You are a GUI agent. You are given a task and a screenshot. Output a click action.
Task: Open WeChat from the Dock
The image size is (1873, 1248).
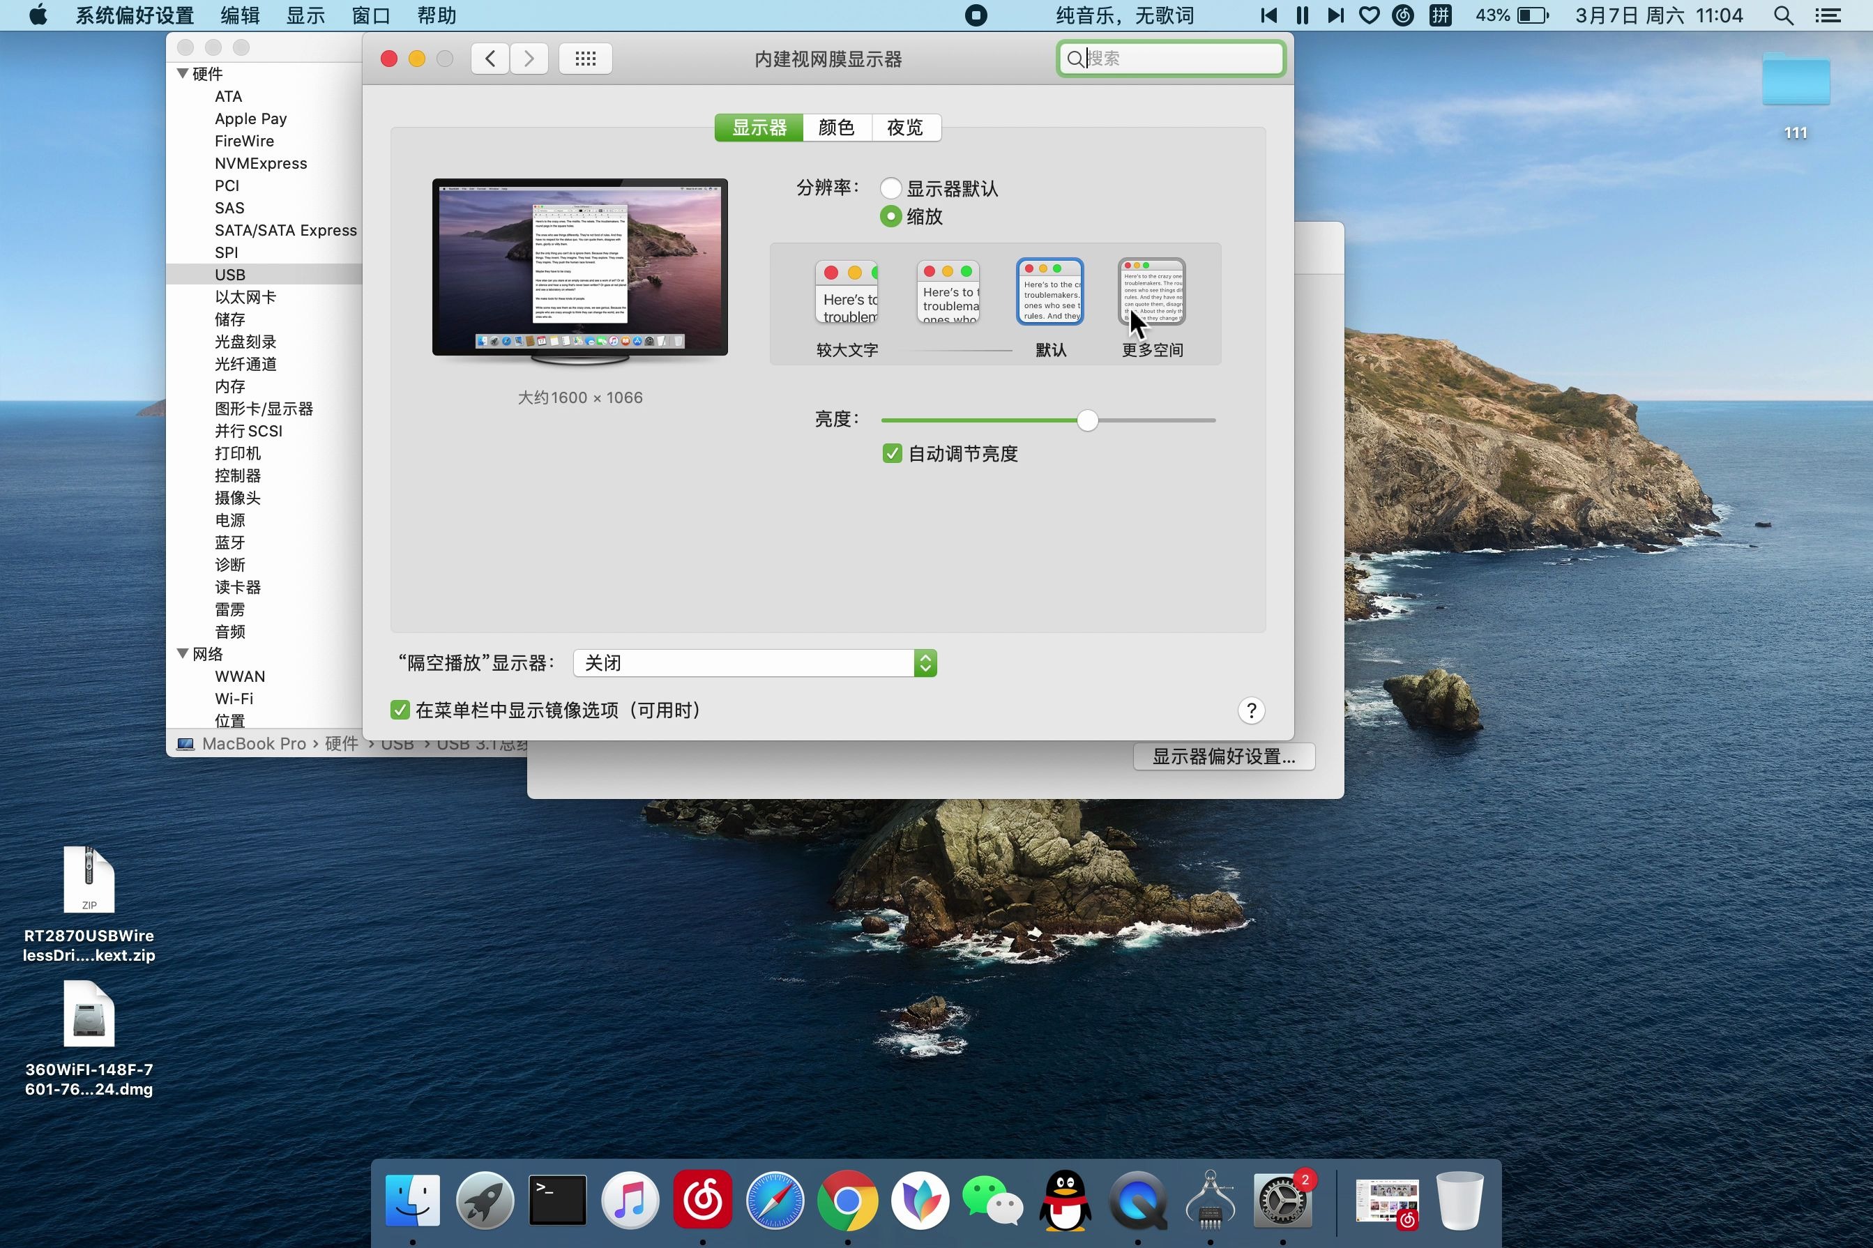pyautogui.click(x=992, y=1201)
